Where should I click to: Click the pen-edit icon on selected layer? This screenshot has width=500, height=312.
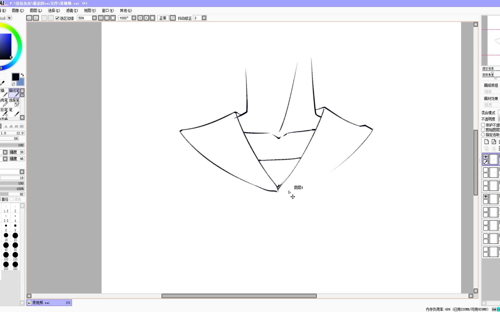486,162
